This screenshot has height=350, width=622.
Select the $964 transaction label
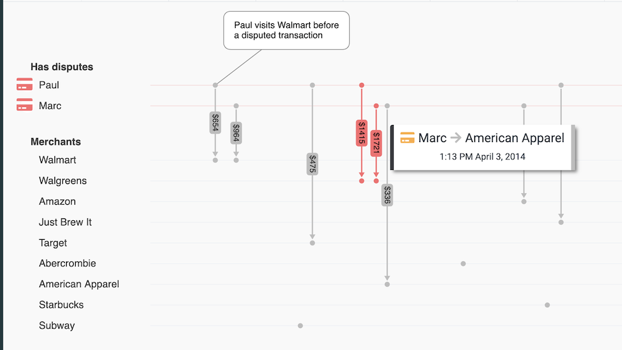pos(236,133)
